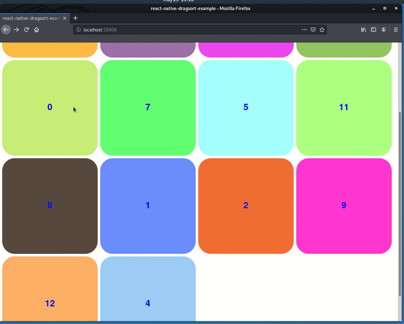Minimize the Firefox window
The height and width of the screenshot is (324, 404).
pos(373,9)
